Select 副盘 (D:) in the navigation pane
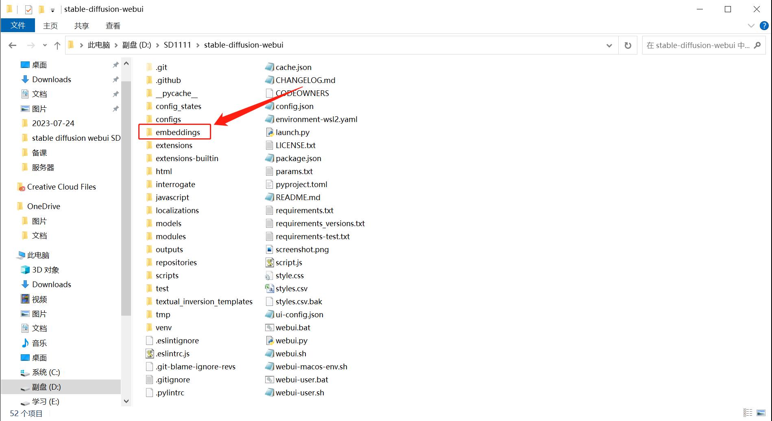Screen dimensions: 772x421 pos(46,387)
